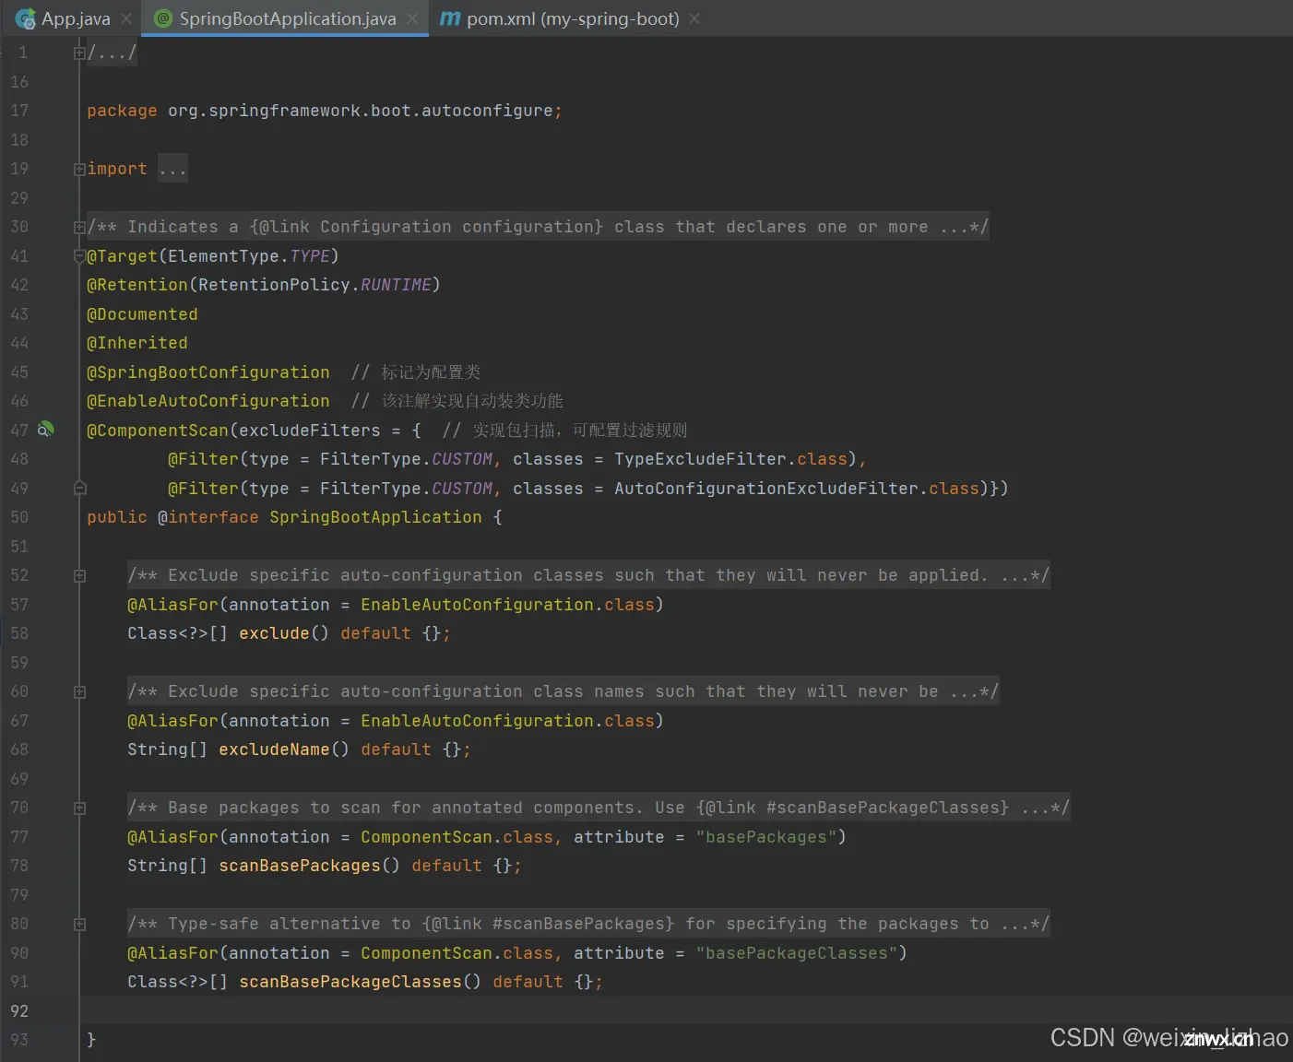Click the collapsed import ellipsis placeholder
1293x1062 pixels.
coord(172,169)
